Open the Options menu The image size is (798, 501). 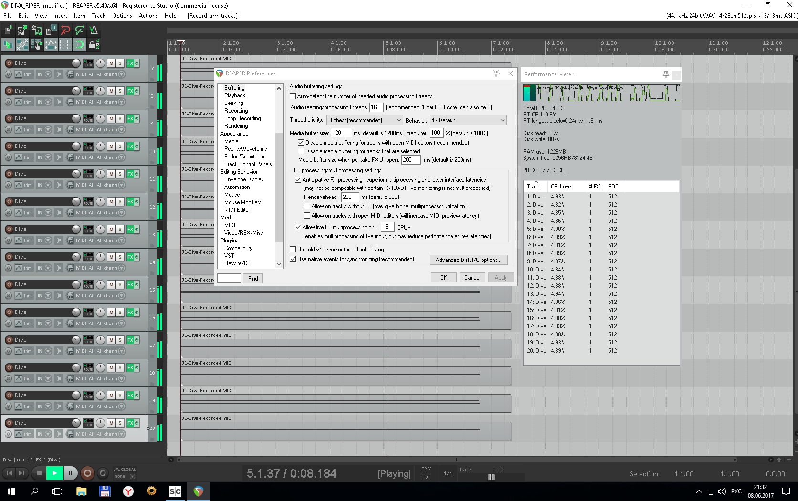click(x=122, y=16)
